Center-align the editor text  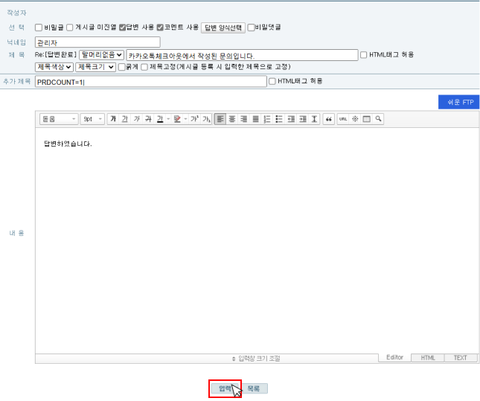(232, 119)
